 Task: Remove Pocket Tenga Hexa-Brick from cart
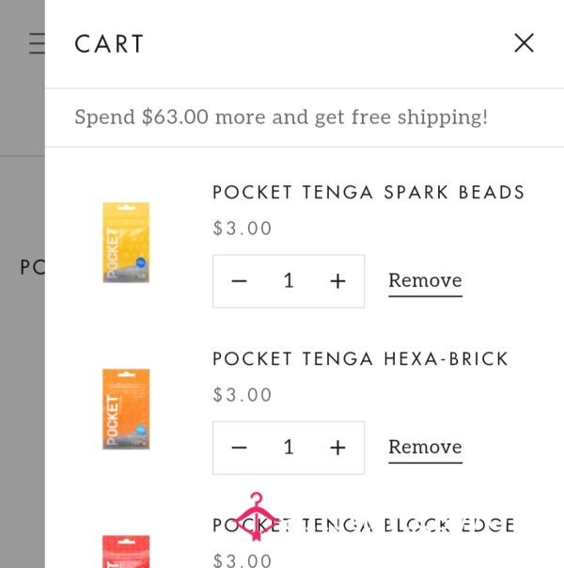pyautogui.click(x=426, y=448)
